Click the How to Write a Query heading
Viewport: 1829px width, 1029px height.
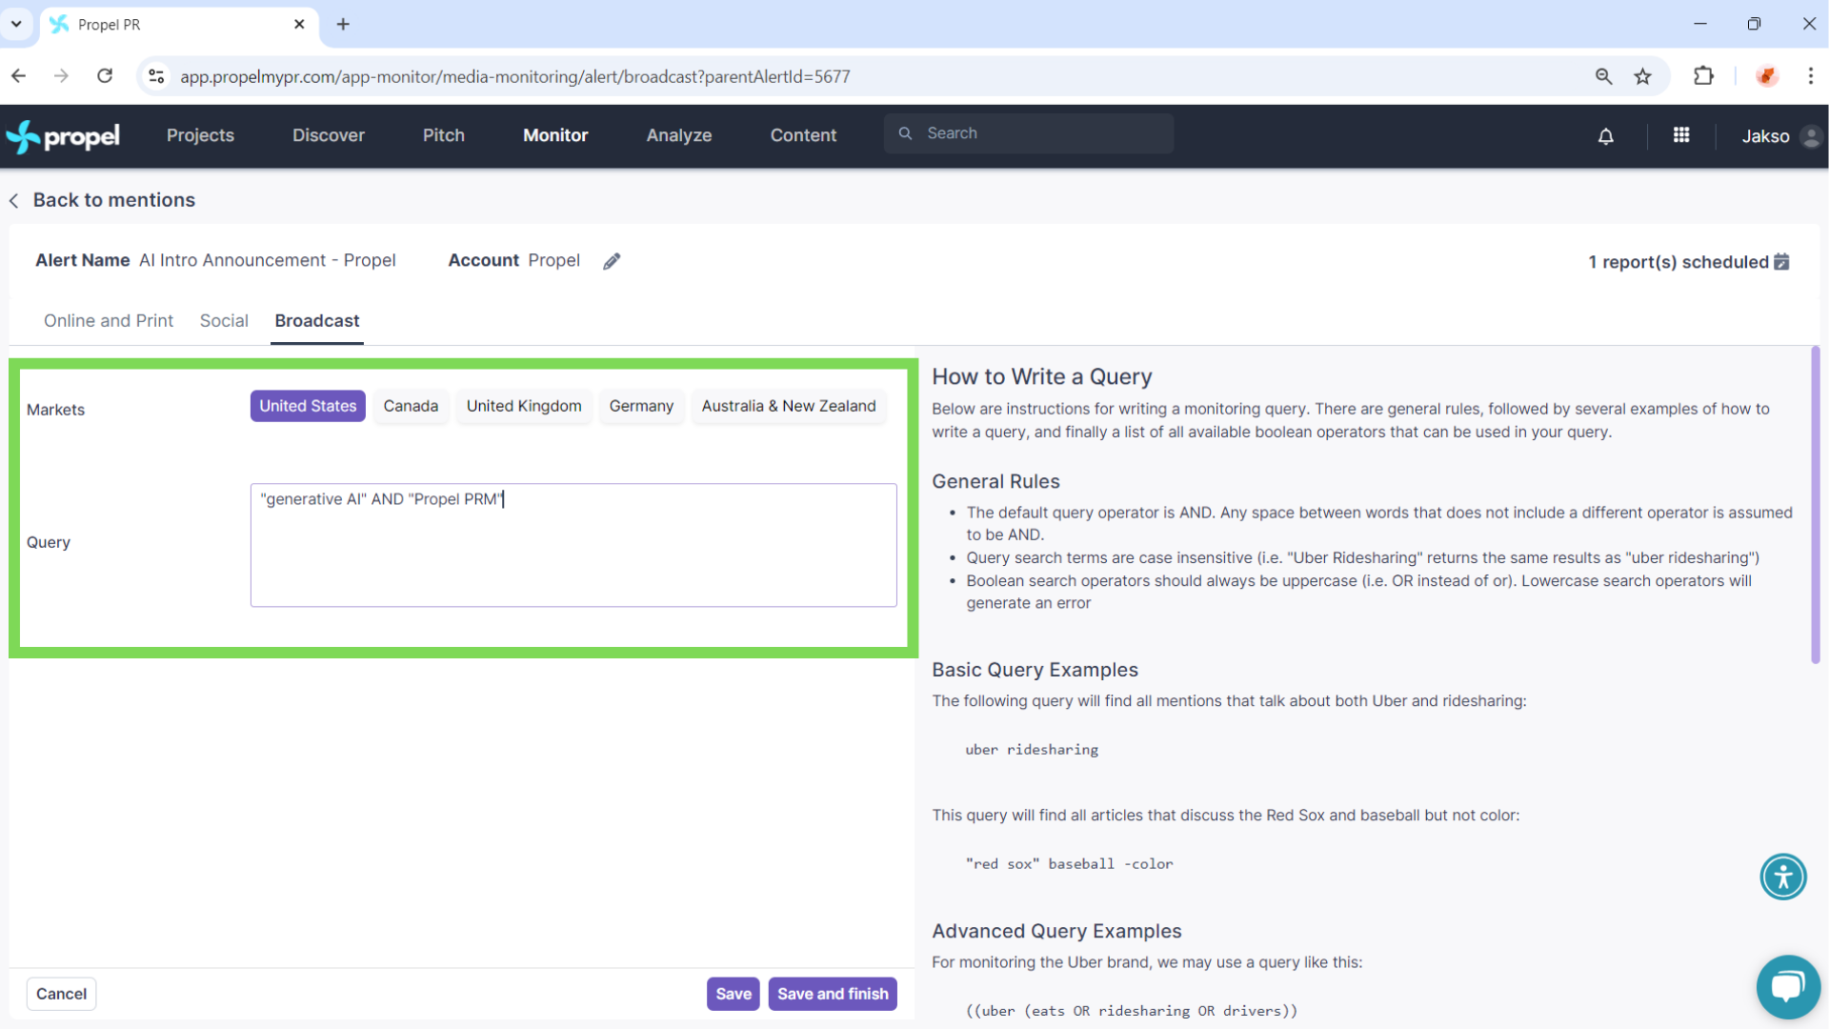pyautogui.click(x=1042, y=377)
